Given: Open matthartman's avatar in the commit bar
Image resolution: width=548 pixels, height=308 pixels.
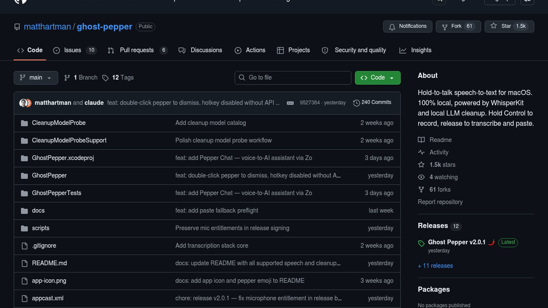Looking at the screenshot, I should [23, 103].
